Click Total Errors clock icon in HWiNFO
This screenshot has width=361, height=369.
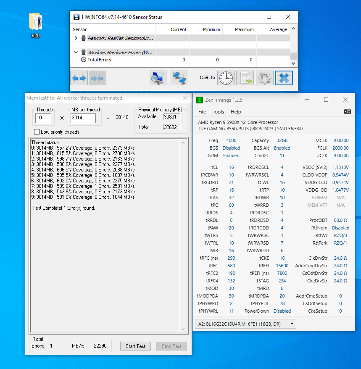point(83,60)
